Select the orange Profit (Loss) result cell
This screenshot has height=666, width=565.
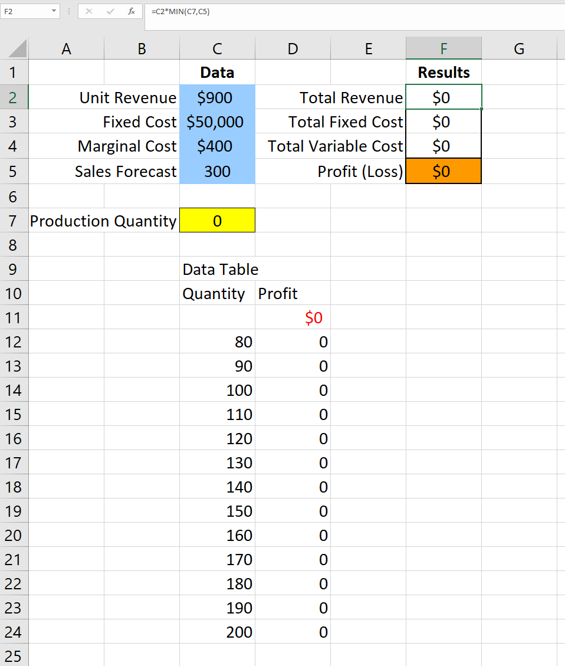click(443, 171)
